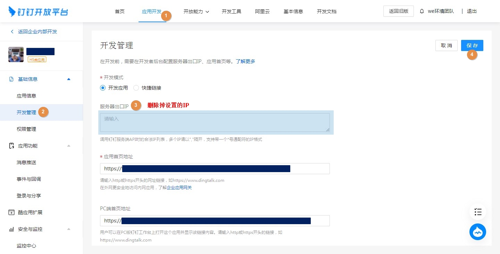Click the 基础信息 document icon
The width and height of the screenshot is (500, 254).
click(11, 79)
